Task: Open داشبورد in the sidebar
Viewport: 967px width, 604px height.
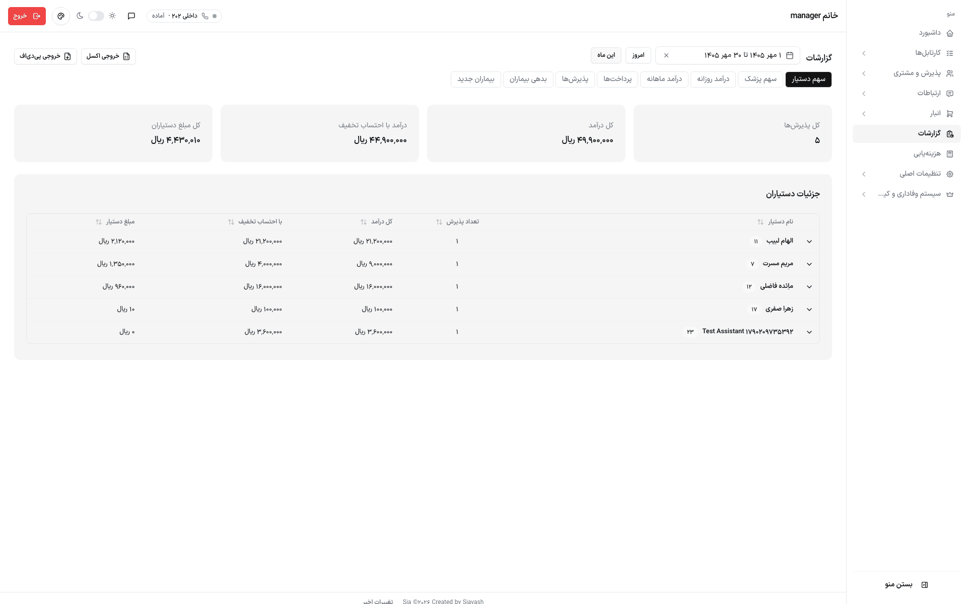Action: 907,33
